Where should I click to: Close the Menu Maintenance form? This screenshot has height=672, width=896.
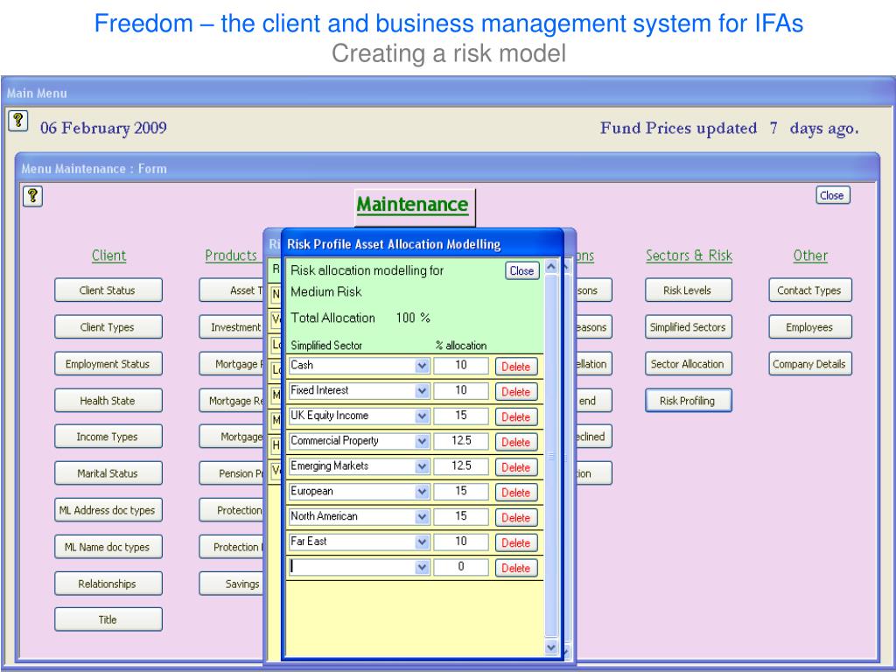[833, 195]
